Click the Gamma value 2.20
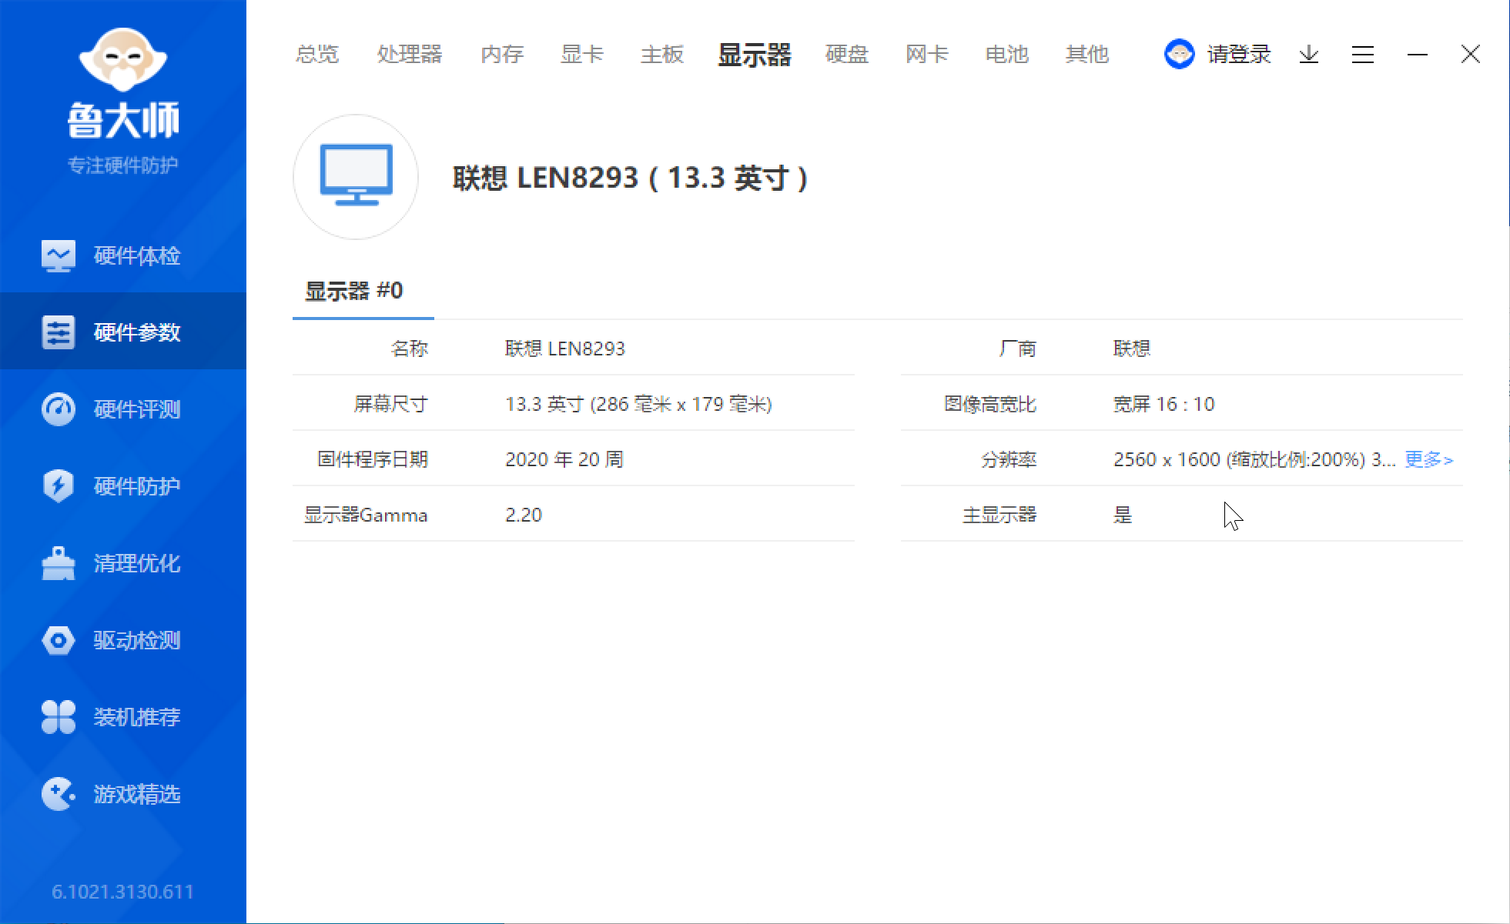This screenshot has width=1510, height=924. [524, 515]
